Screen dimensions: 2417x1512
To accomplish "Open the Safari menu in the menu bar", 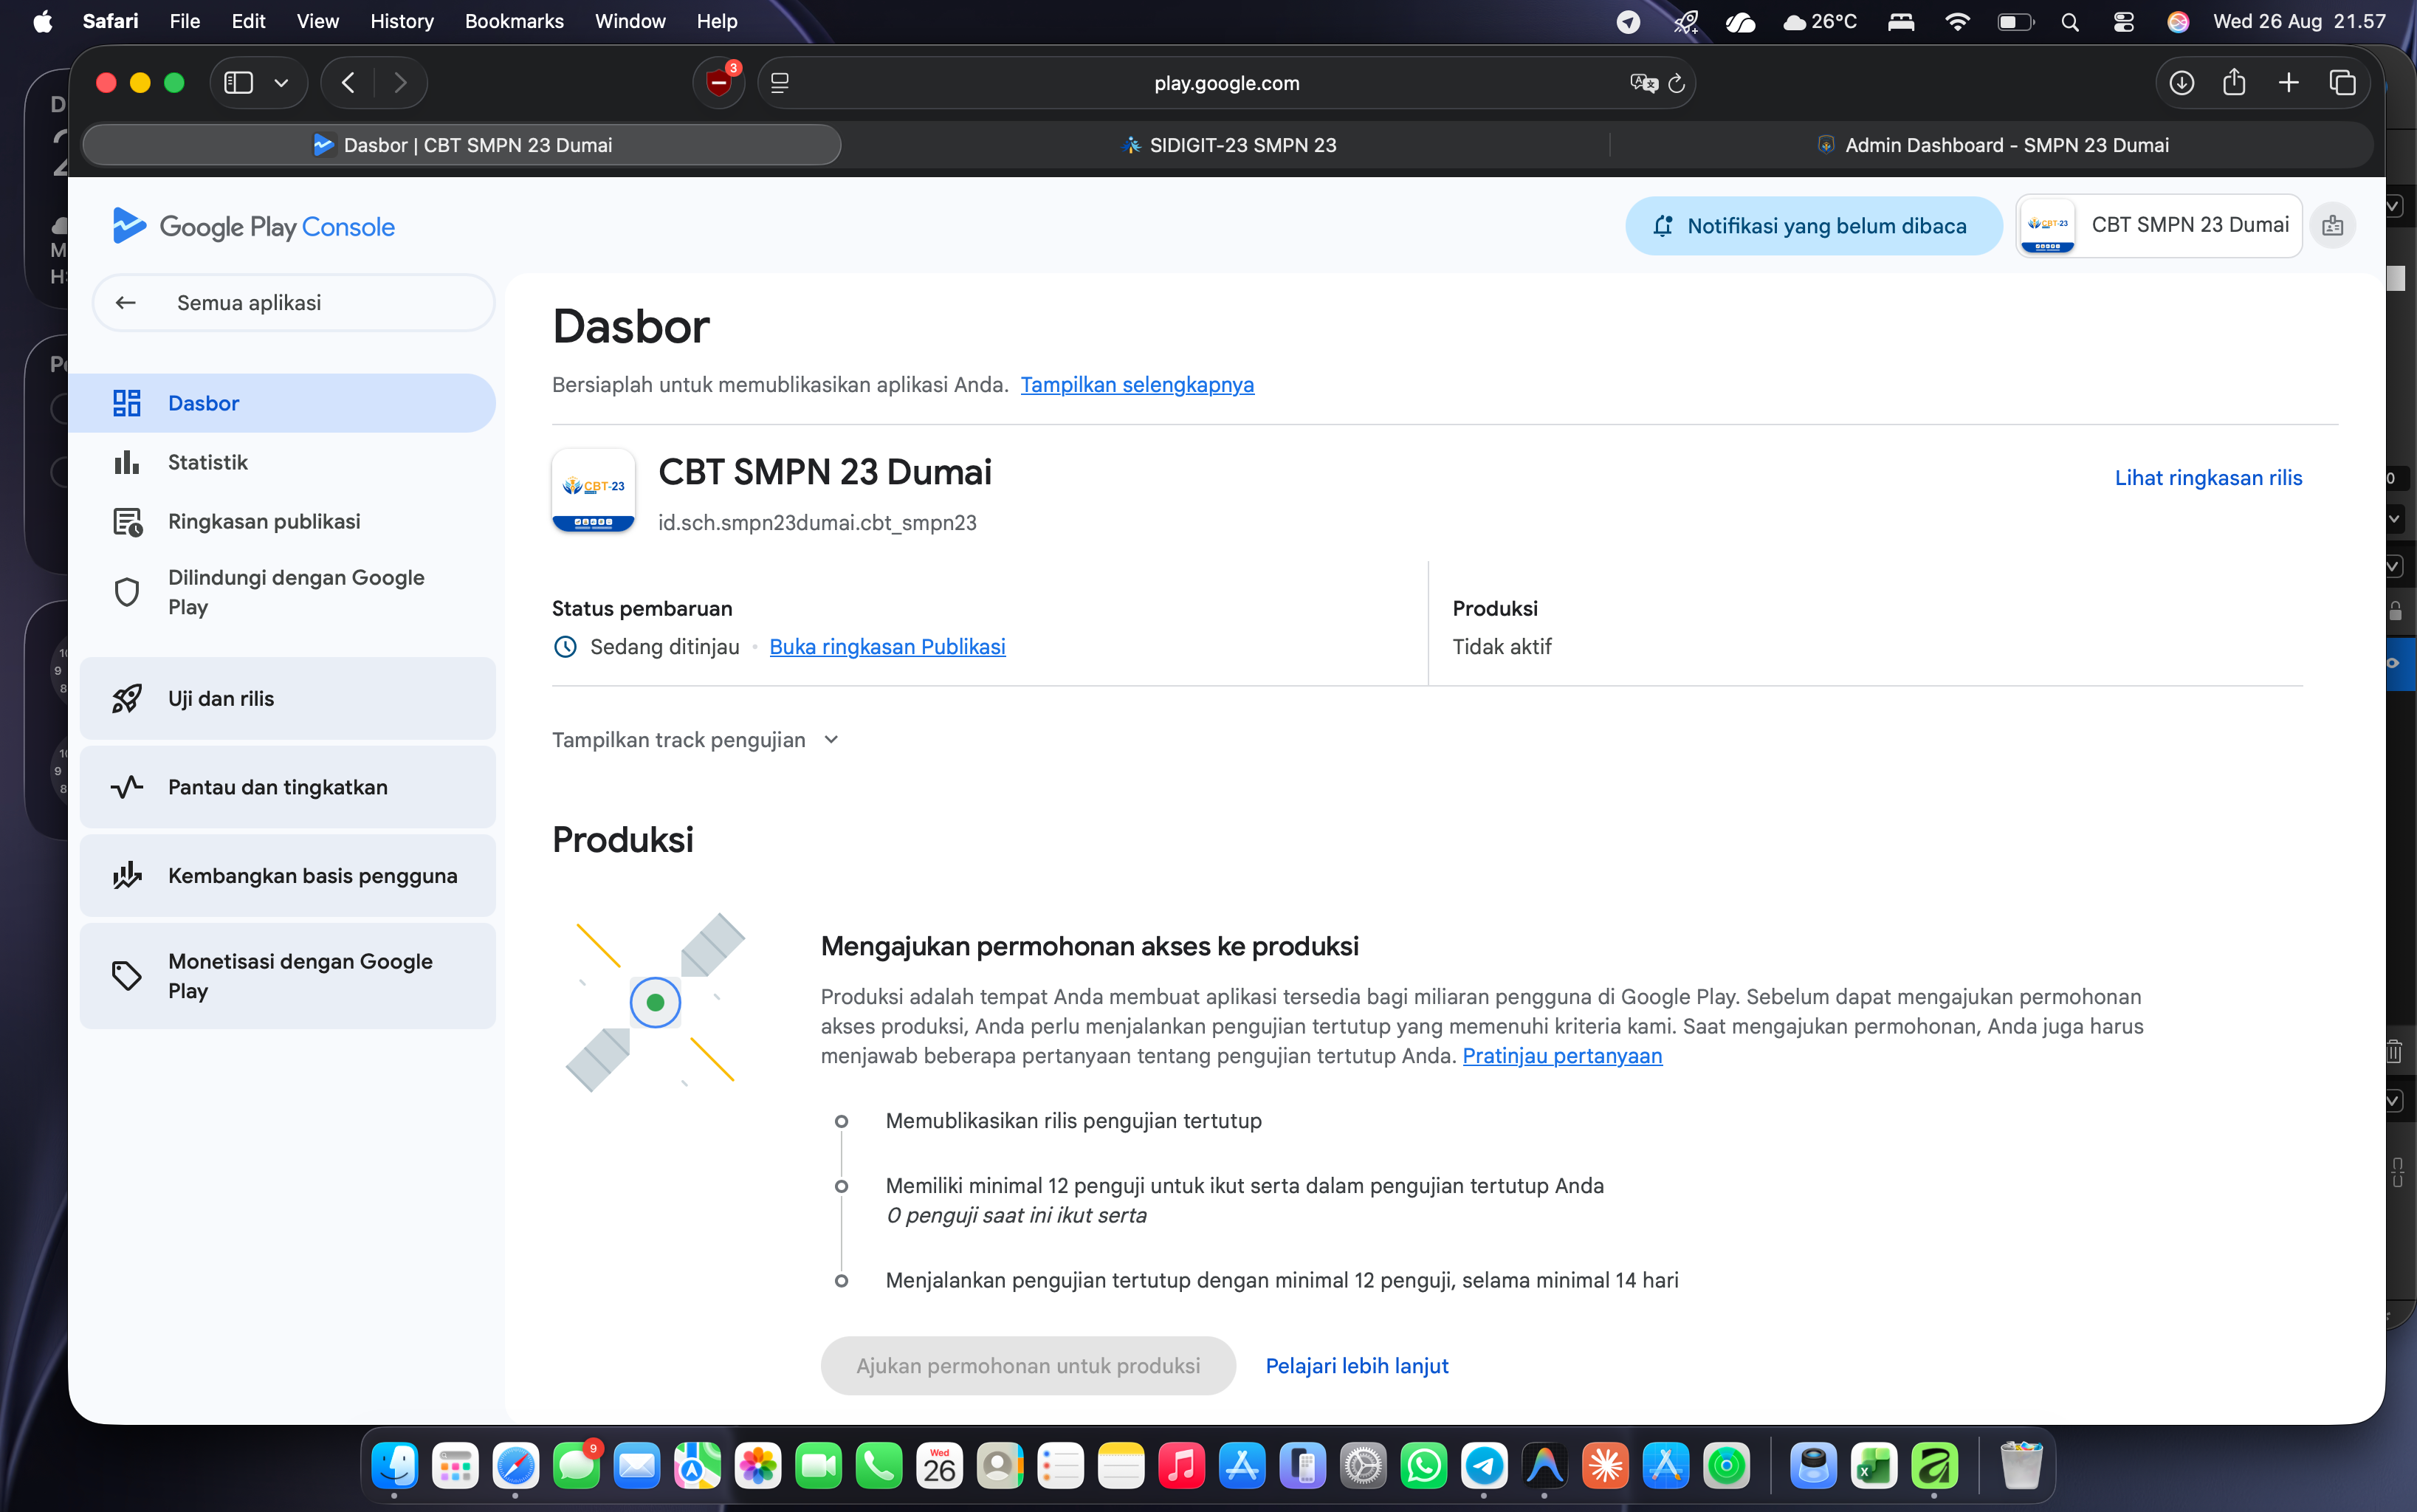I will (x=110, y=21).
